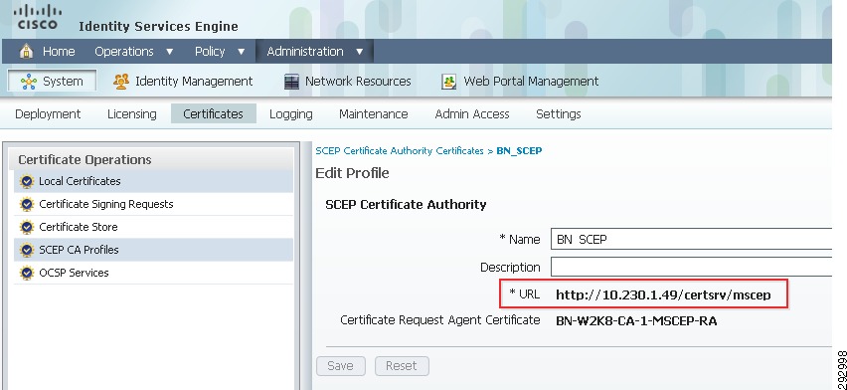Screen dimensions: 847x390
Task: Click the Description input field
Action: 691,268
